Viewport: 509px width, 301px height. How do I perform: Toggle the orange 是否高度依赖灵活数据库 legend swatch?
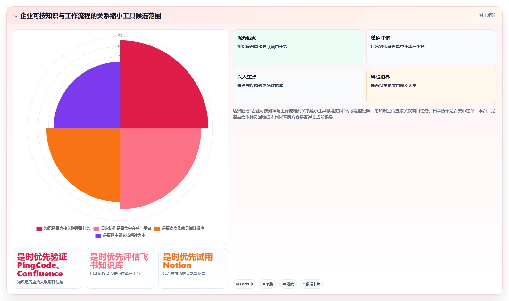(157, 229)
